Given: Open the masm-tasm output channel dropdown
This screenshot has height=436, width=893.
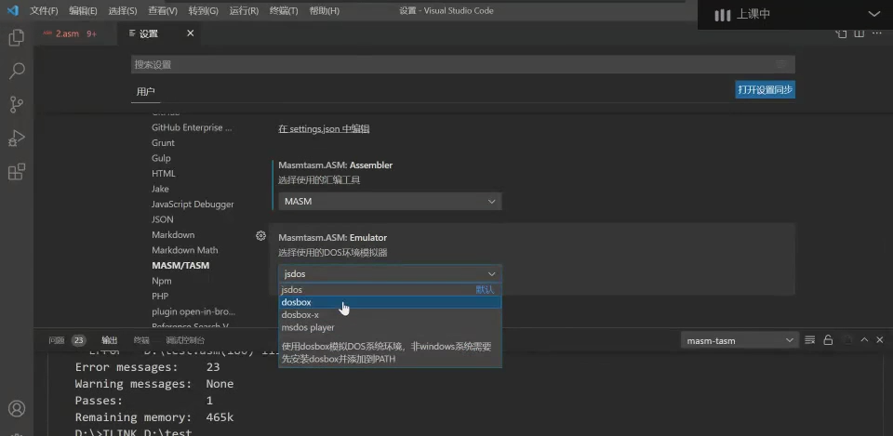Looking at the screenshot, I should click(739, 340).
